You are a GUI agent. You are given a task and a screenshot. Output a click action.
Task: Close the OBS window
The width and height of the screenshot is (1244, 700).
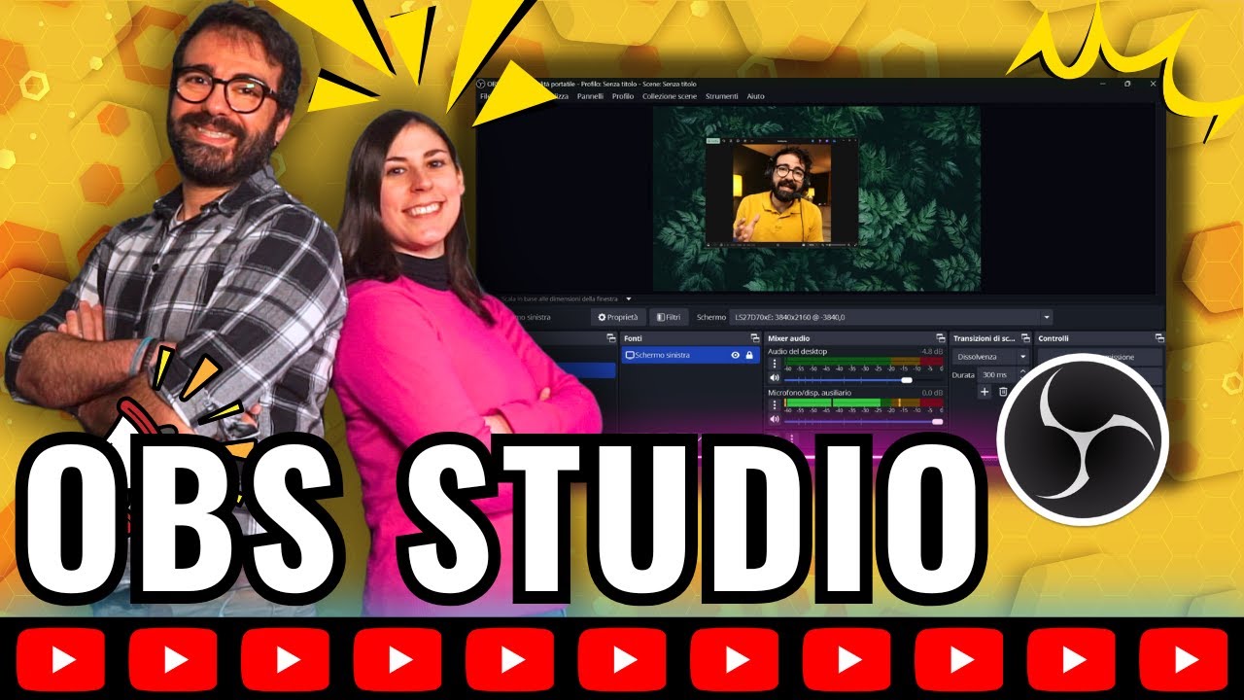point(1154,84)
